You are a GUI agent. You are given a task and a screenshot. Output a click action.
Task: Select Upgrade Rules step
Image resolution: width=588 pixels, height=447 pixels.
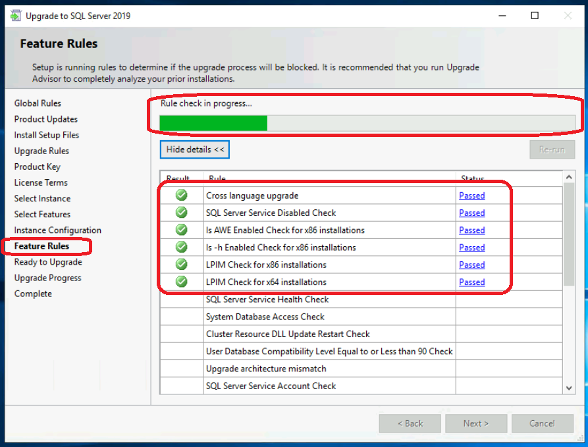click(41, 151)
